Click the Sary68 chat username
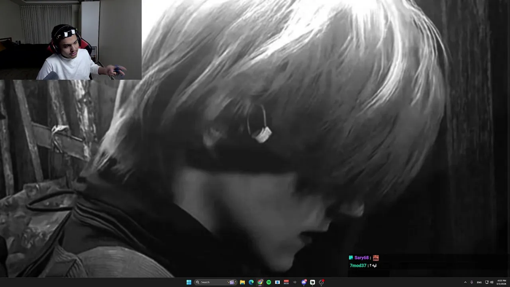This screenshot has height=287, width=510. pos(362,258)
